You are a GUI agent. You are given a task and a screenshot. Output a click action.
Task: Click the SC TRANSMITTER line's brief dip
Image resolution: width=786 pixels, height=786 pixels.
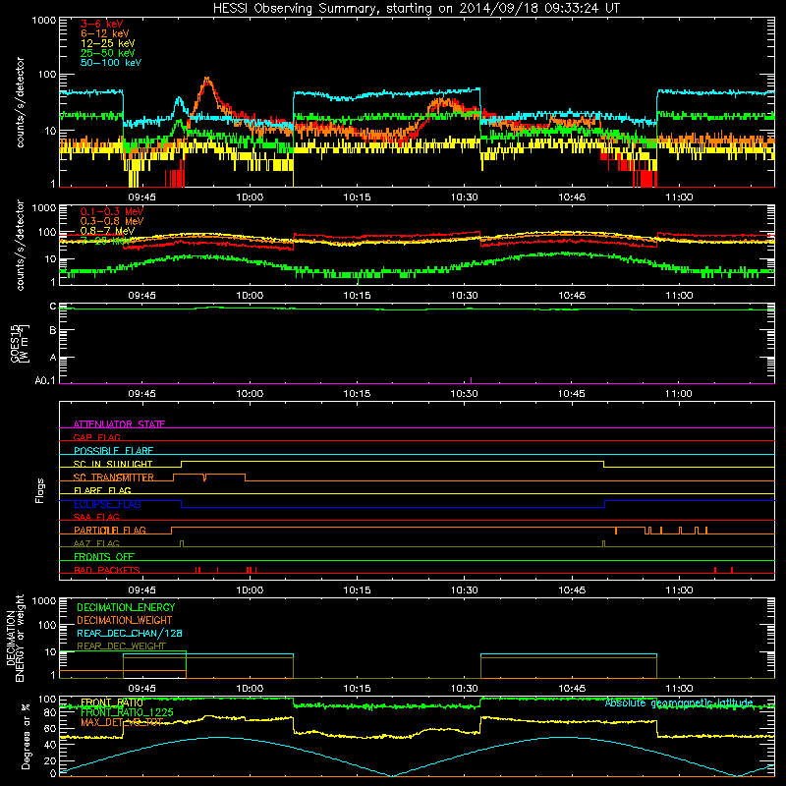(x=204, y=477)
